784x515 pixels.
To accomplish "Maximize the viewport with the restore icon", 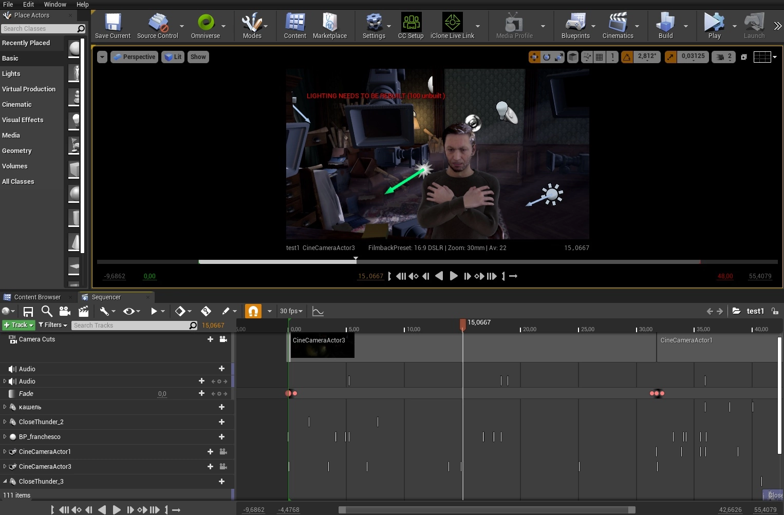I will coord(743,57).
